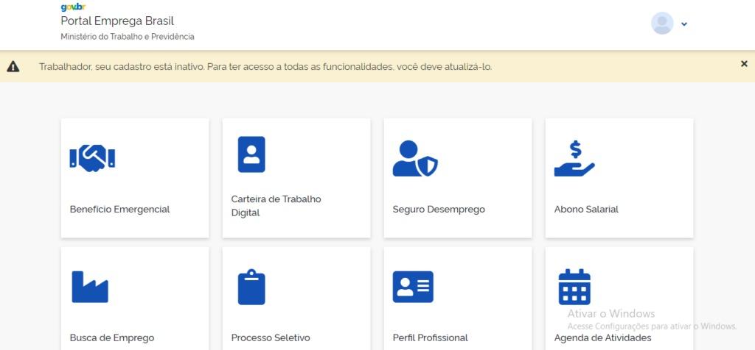
Task: Expand the user account dropdown chevron
Action: (684, 24)
